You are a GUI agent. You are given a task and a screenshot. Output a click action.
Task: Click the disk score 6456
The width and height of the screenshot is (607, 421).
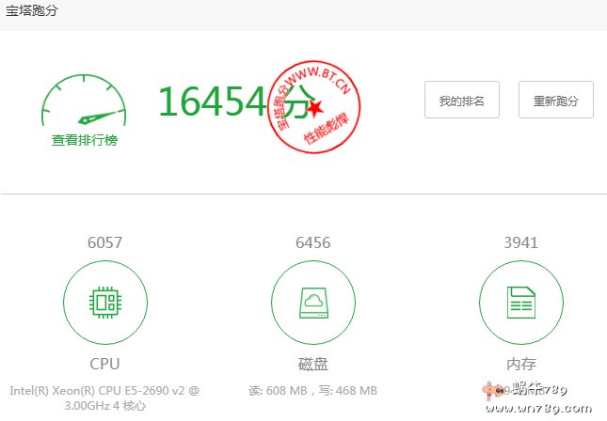click(312, 242)
